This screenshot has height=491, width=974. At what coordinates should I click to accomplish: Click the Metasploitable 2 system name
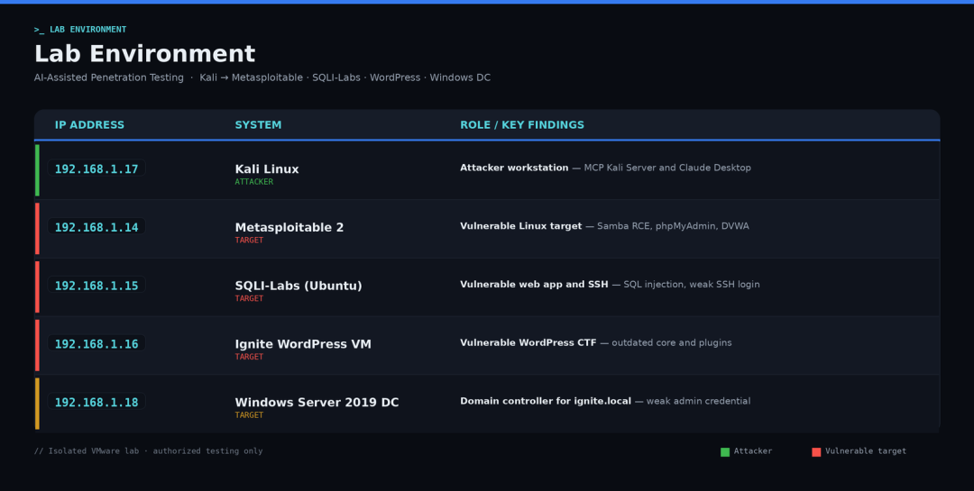tap(289, 227)
